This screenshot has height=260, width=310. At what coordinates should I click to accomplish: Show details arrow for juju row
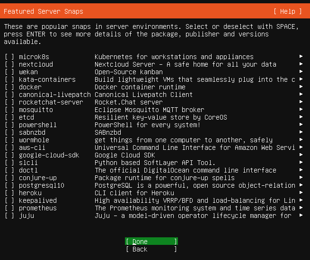(x=301, y=216)
